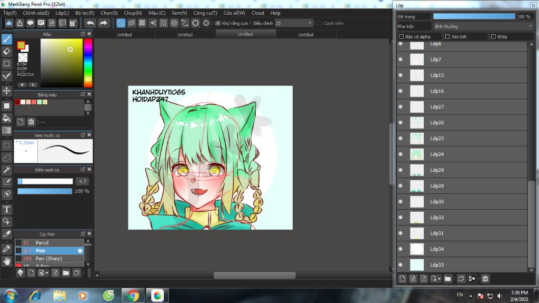Viewport: 539px width, 303px height.
Task: Enable the concentric circle snap guide
Action: pyautogui.click(x=174, y=23)
